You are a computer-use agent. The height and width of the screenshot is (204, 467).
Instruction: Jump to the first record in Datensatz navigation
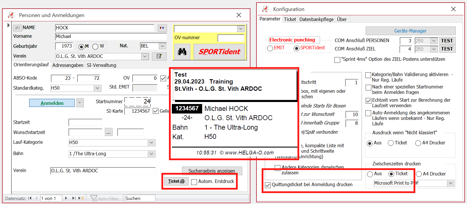30,198
